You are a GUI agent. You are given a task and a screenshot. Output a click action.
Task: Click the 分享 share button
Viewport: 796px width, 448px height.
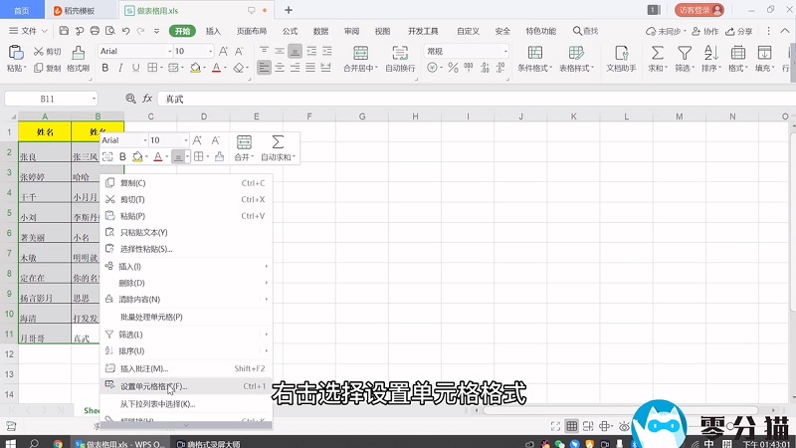739,31
